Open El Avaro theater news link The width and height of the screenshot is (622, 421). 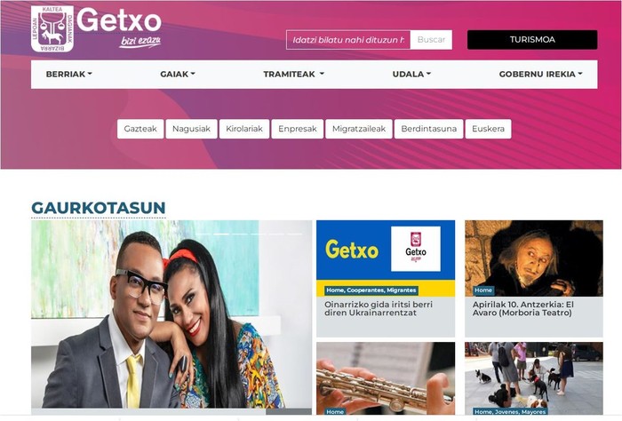[x=523, y=308]
